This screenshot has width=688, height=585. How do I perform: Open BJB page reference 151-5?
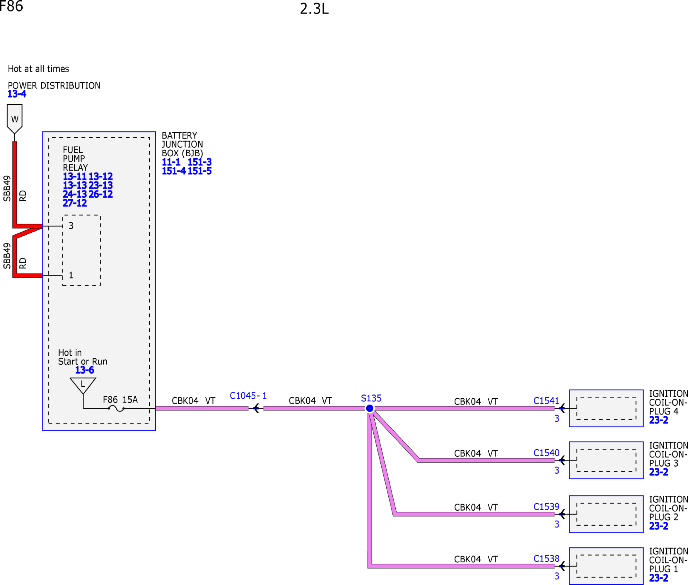point(200,171)
